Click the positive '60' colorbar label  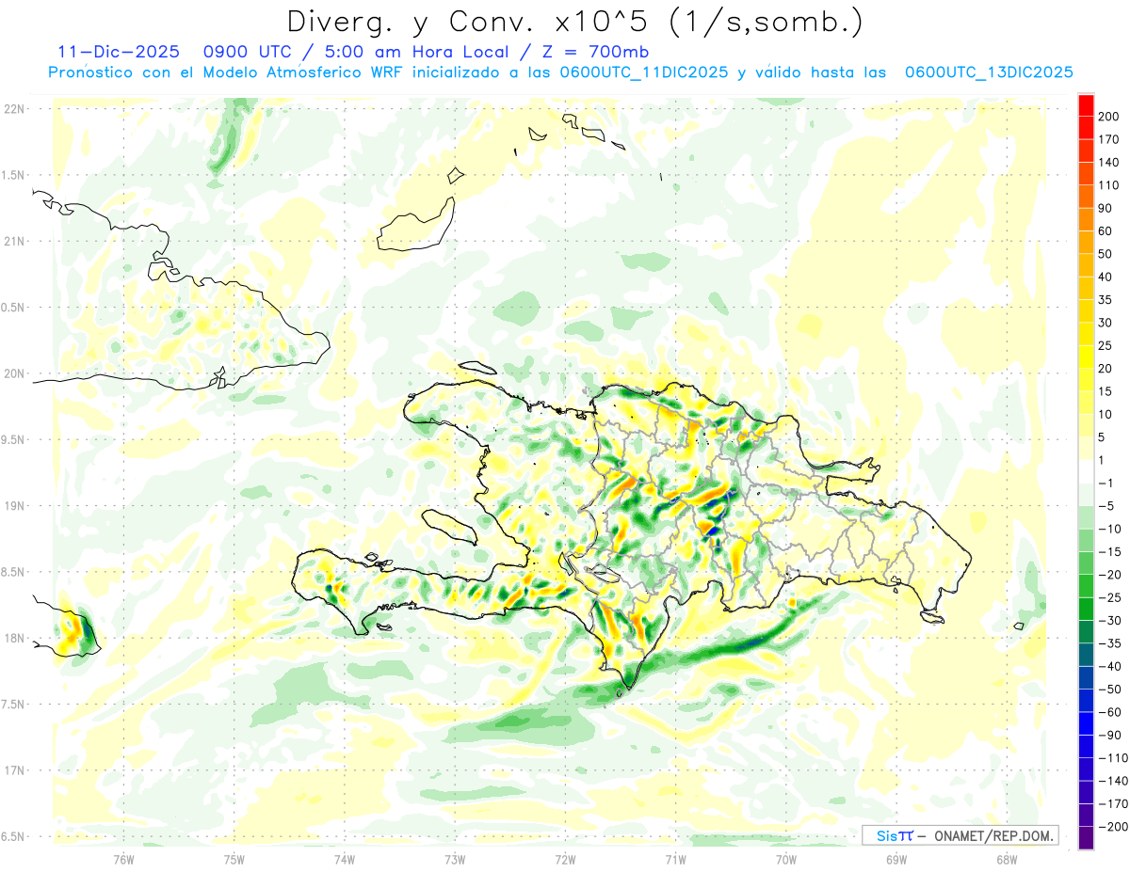click(1106, 231)
